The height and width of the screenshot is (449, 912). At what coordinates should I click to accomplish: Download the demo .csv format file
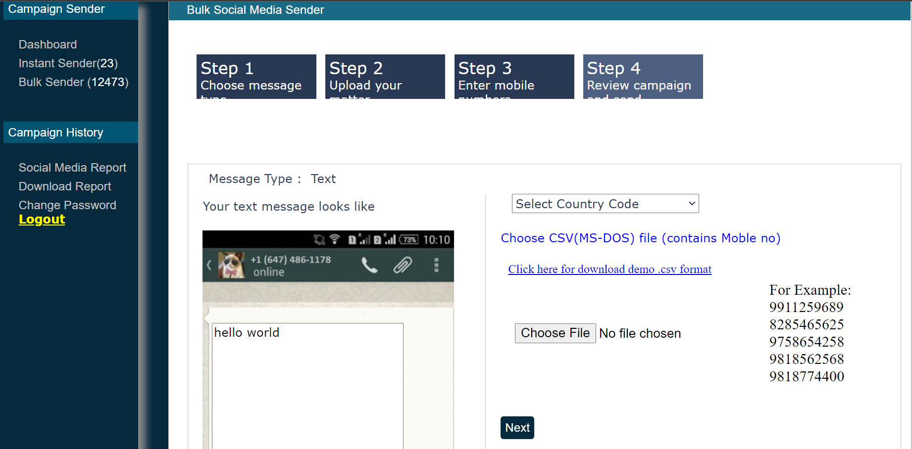[x=610, y=269]
